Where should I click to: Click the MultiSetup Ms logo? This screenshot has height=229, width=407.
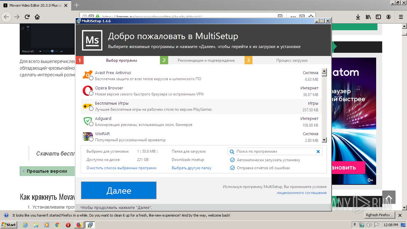(x=92, y=40)
